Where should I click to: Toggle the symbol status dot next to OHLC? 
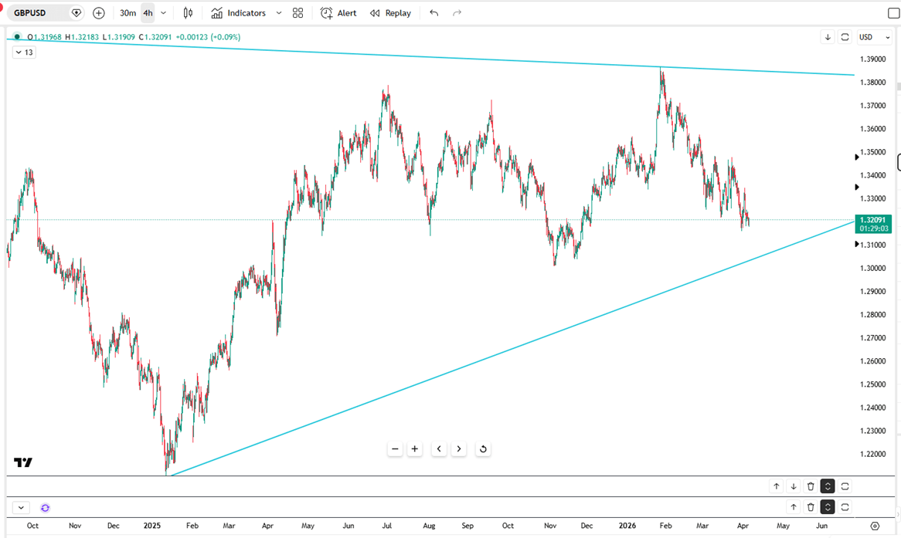(17, 37)
